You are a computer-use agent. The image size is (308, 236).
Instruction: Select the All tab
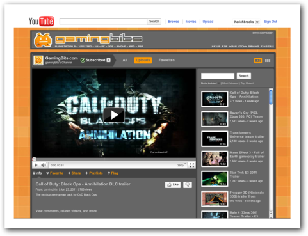125,60
